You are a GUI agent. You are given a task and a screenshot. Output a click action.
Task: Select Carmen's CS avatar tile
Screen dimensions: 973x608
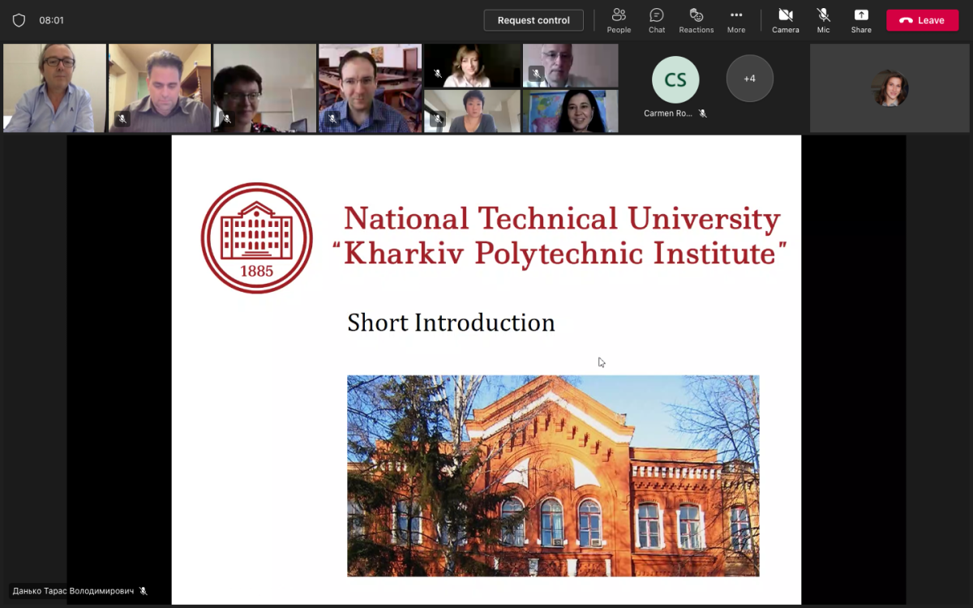(675, 79)
